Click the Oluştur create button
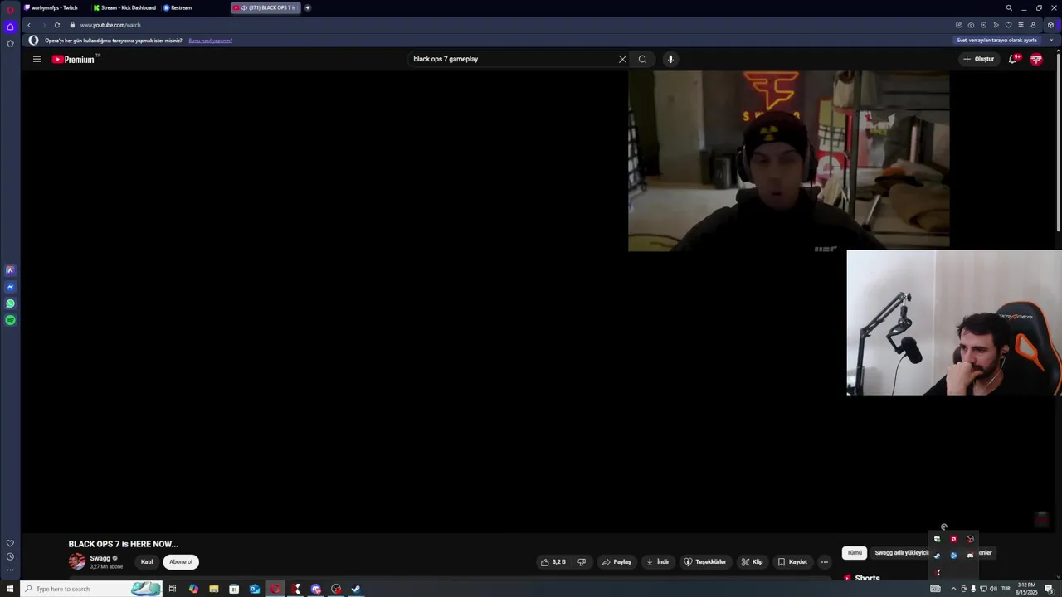 (978, 59)
